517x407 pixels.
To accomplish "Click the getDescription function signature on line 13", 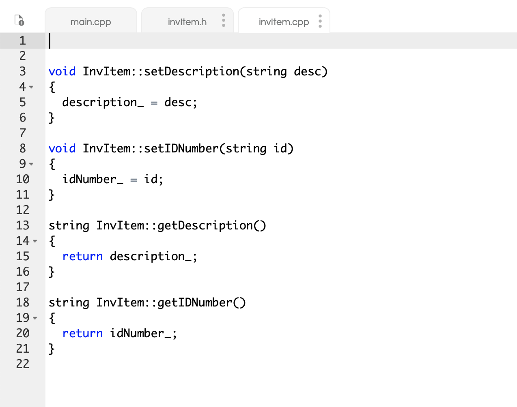I will pyautogui.click(x=157, y=225).
